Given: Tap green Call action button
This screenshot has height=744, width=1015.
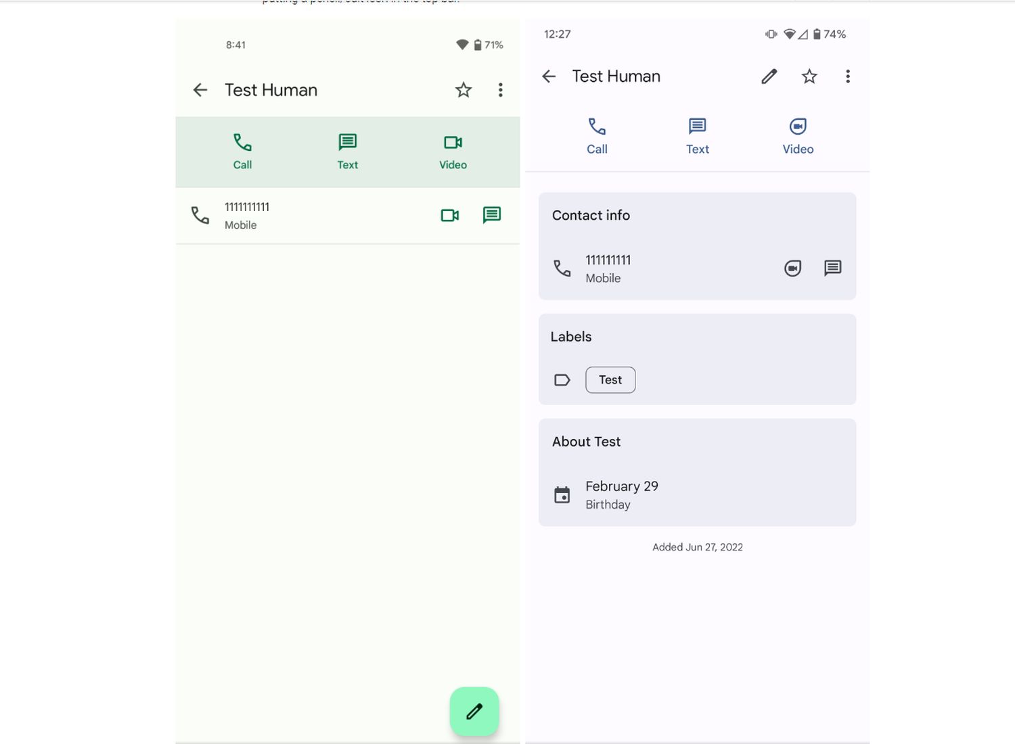Looking at the screenshot, I should point(242,152).
